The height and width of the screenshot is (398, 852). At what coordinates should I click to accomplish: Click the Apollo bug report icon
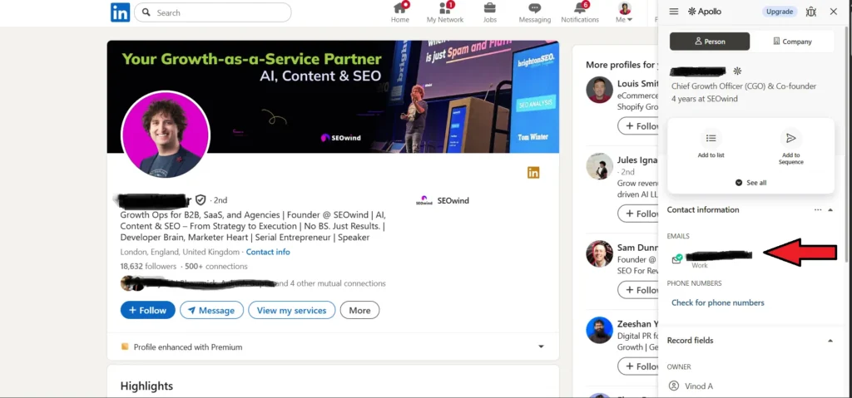point(810,12)
